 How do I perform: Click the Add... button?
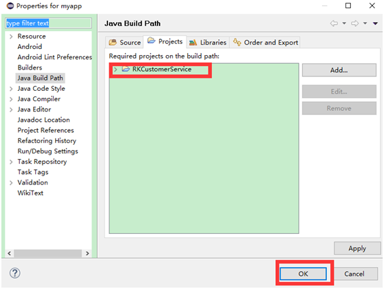[339, 70]
